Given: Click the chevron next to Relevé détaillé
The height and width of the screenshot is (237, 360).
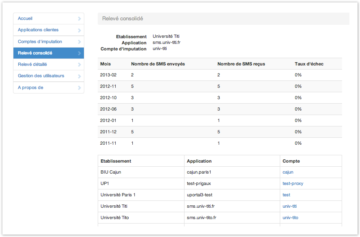Looking at the screenshot, I should click(x=79, y=65).
